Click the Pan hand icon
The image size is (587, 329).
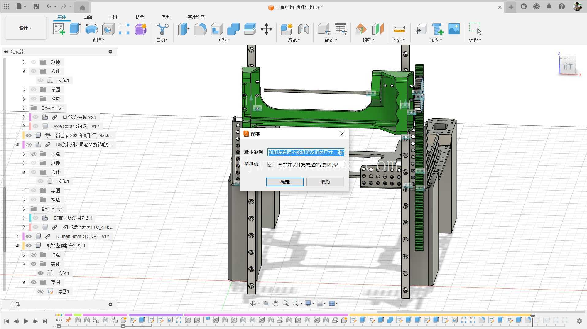275,303
